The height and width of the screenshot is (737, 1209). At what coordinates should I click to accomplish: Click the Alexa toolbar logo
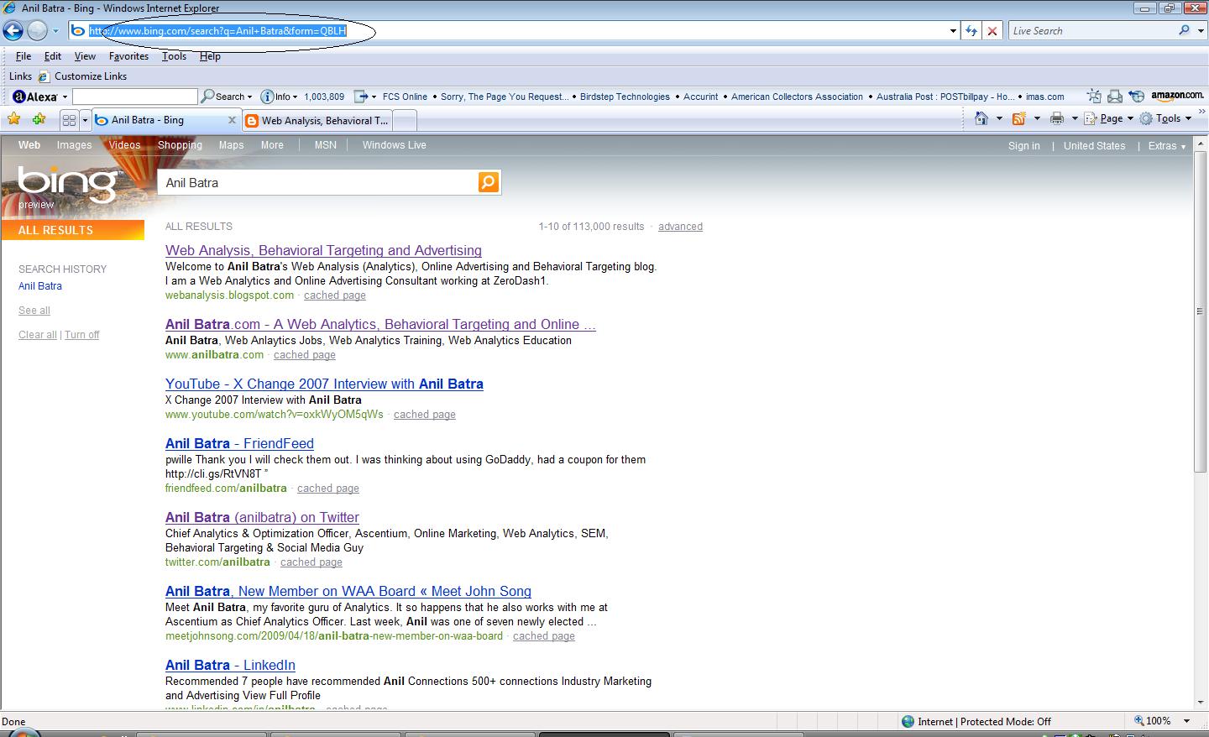click(x=35, y=97)
